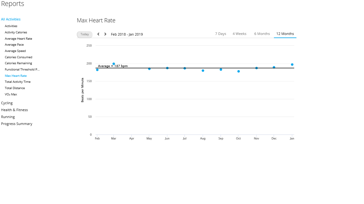This screenshot has width=364, height=204.
Task: Click the Jul data point on chart
Action: pos(185,68)
